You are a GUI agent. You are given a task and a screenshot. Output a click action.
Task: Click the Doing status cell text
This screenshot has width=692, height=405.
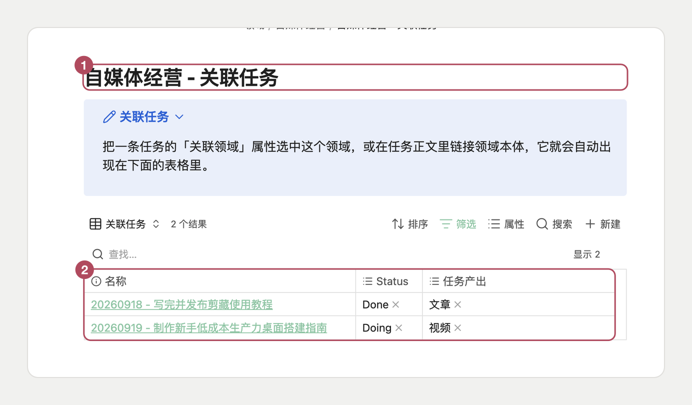(377, 327)
